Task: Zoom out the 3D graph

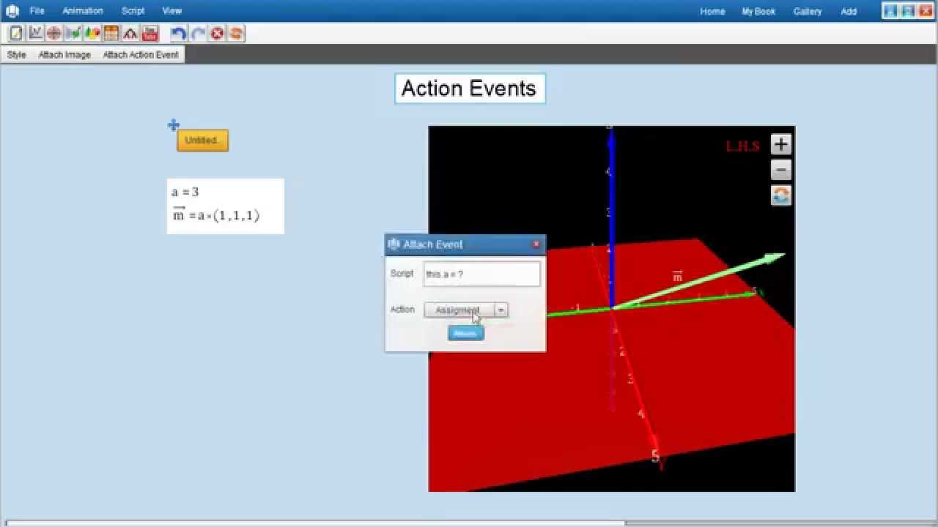Action: point(781,171)
